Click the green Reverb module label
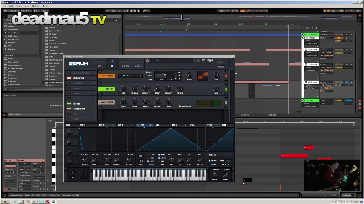The width and height of the screenshot is (364, 204). 106,89
